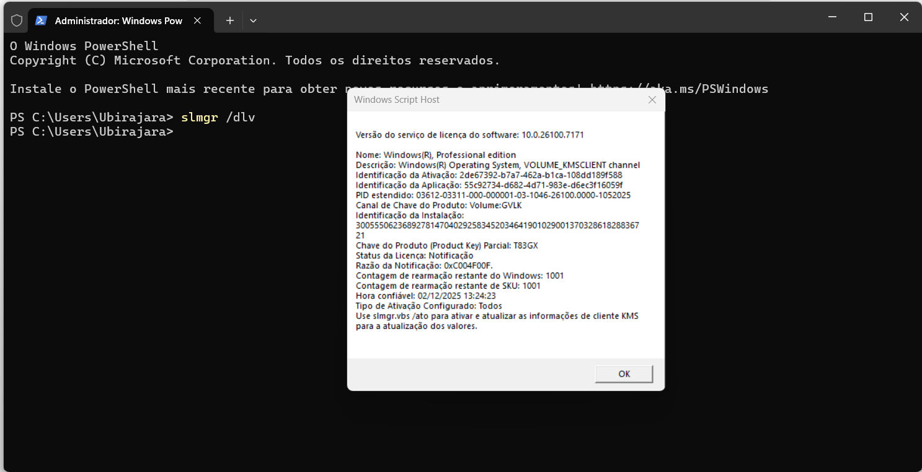Maximize the Windows Terminal window
The height and width of the screenshot is (472, 922).
click(868, 17)
